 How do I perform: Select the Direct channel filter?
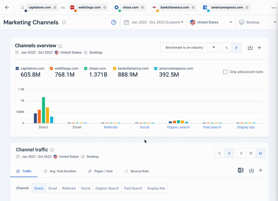click(39, 188)
